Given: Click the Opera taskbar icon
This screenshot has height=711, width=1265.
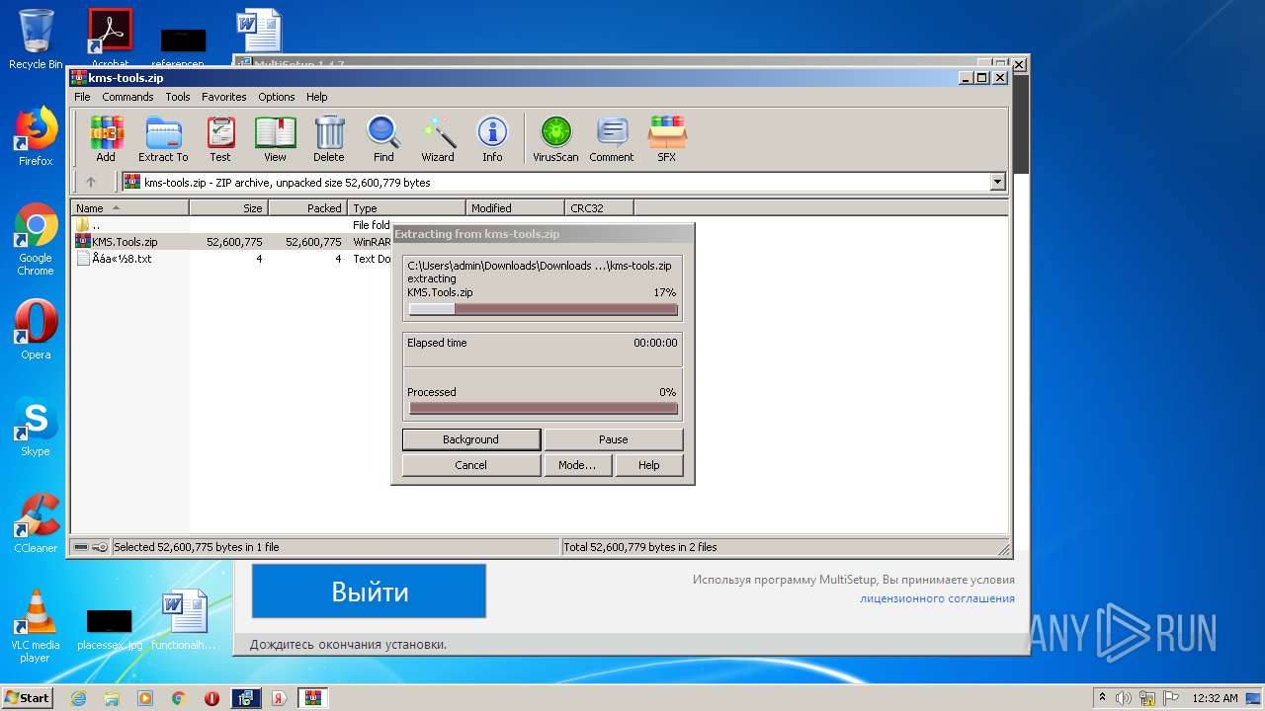Looking at the screenshot, I should [x=211, y=698].
